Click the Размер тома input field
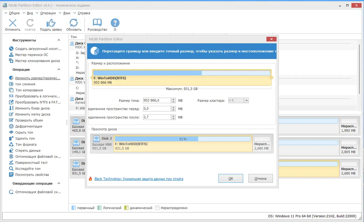This screenshot has width=364, height=222. point(157,100)
